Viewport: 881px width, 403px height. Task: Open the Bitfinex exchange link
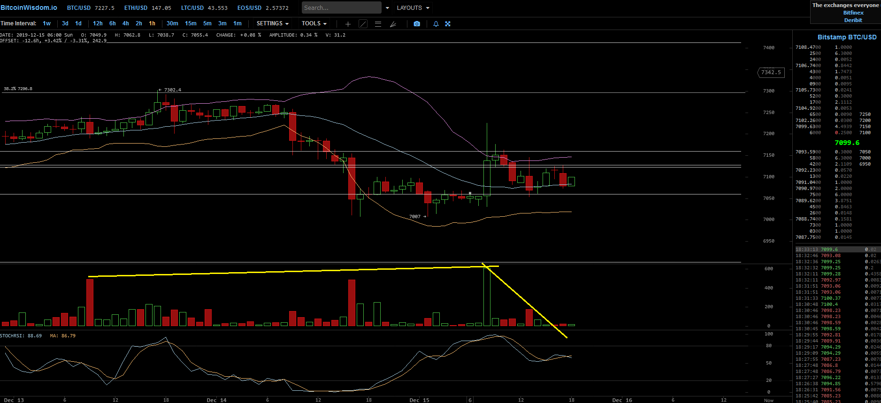[x=853, y=13]
